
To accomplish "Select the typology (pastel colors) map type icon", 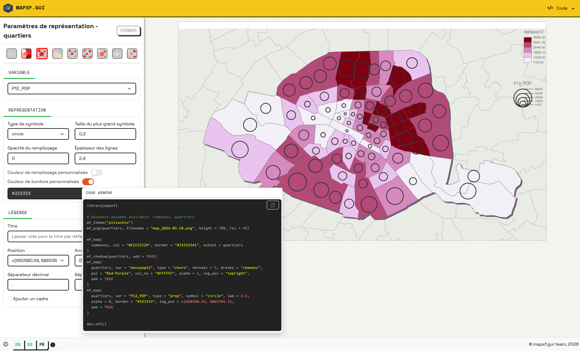I will (57, 54).
